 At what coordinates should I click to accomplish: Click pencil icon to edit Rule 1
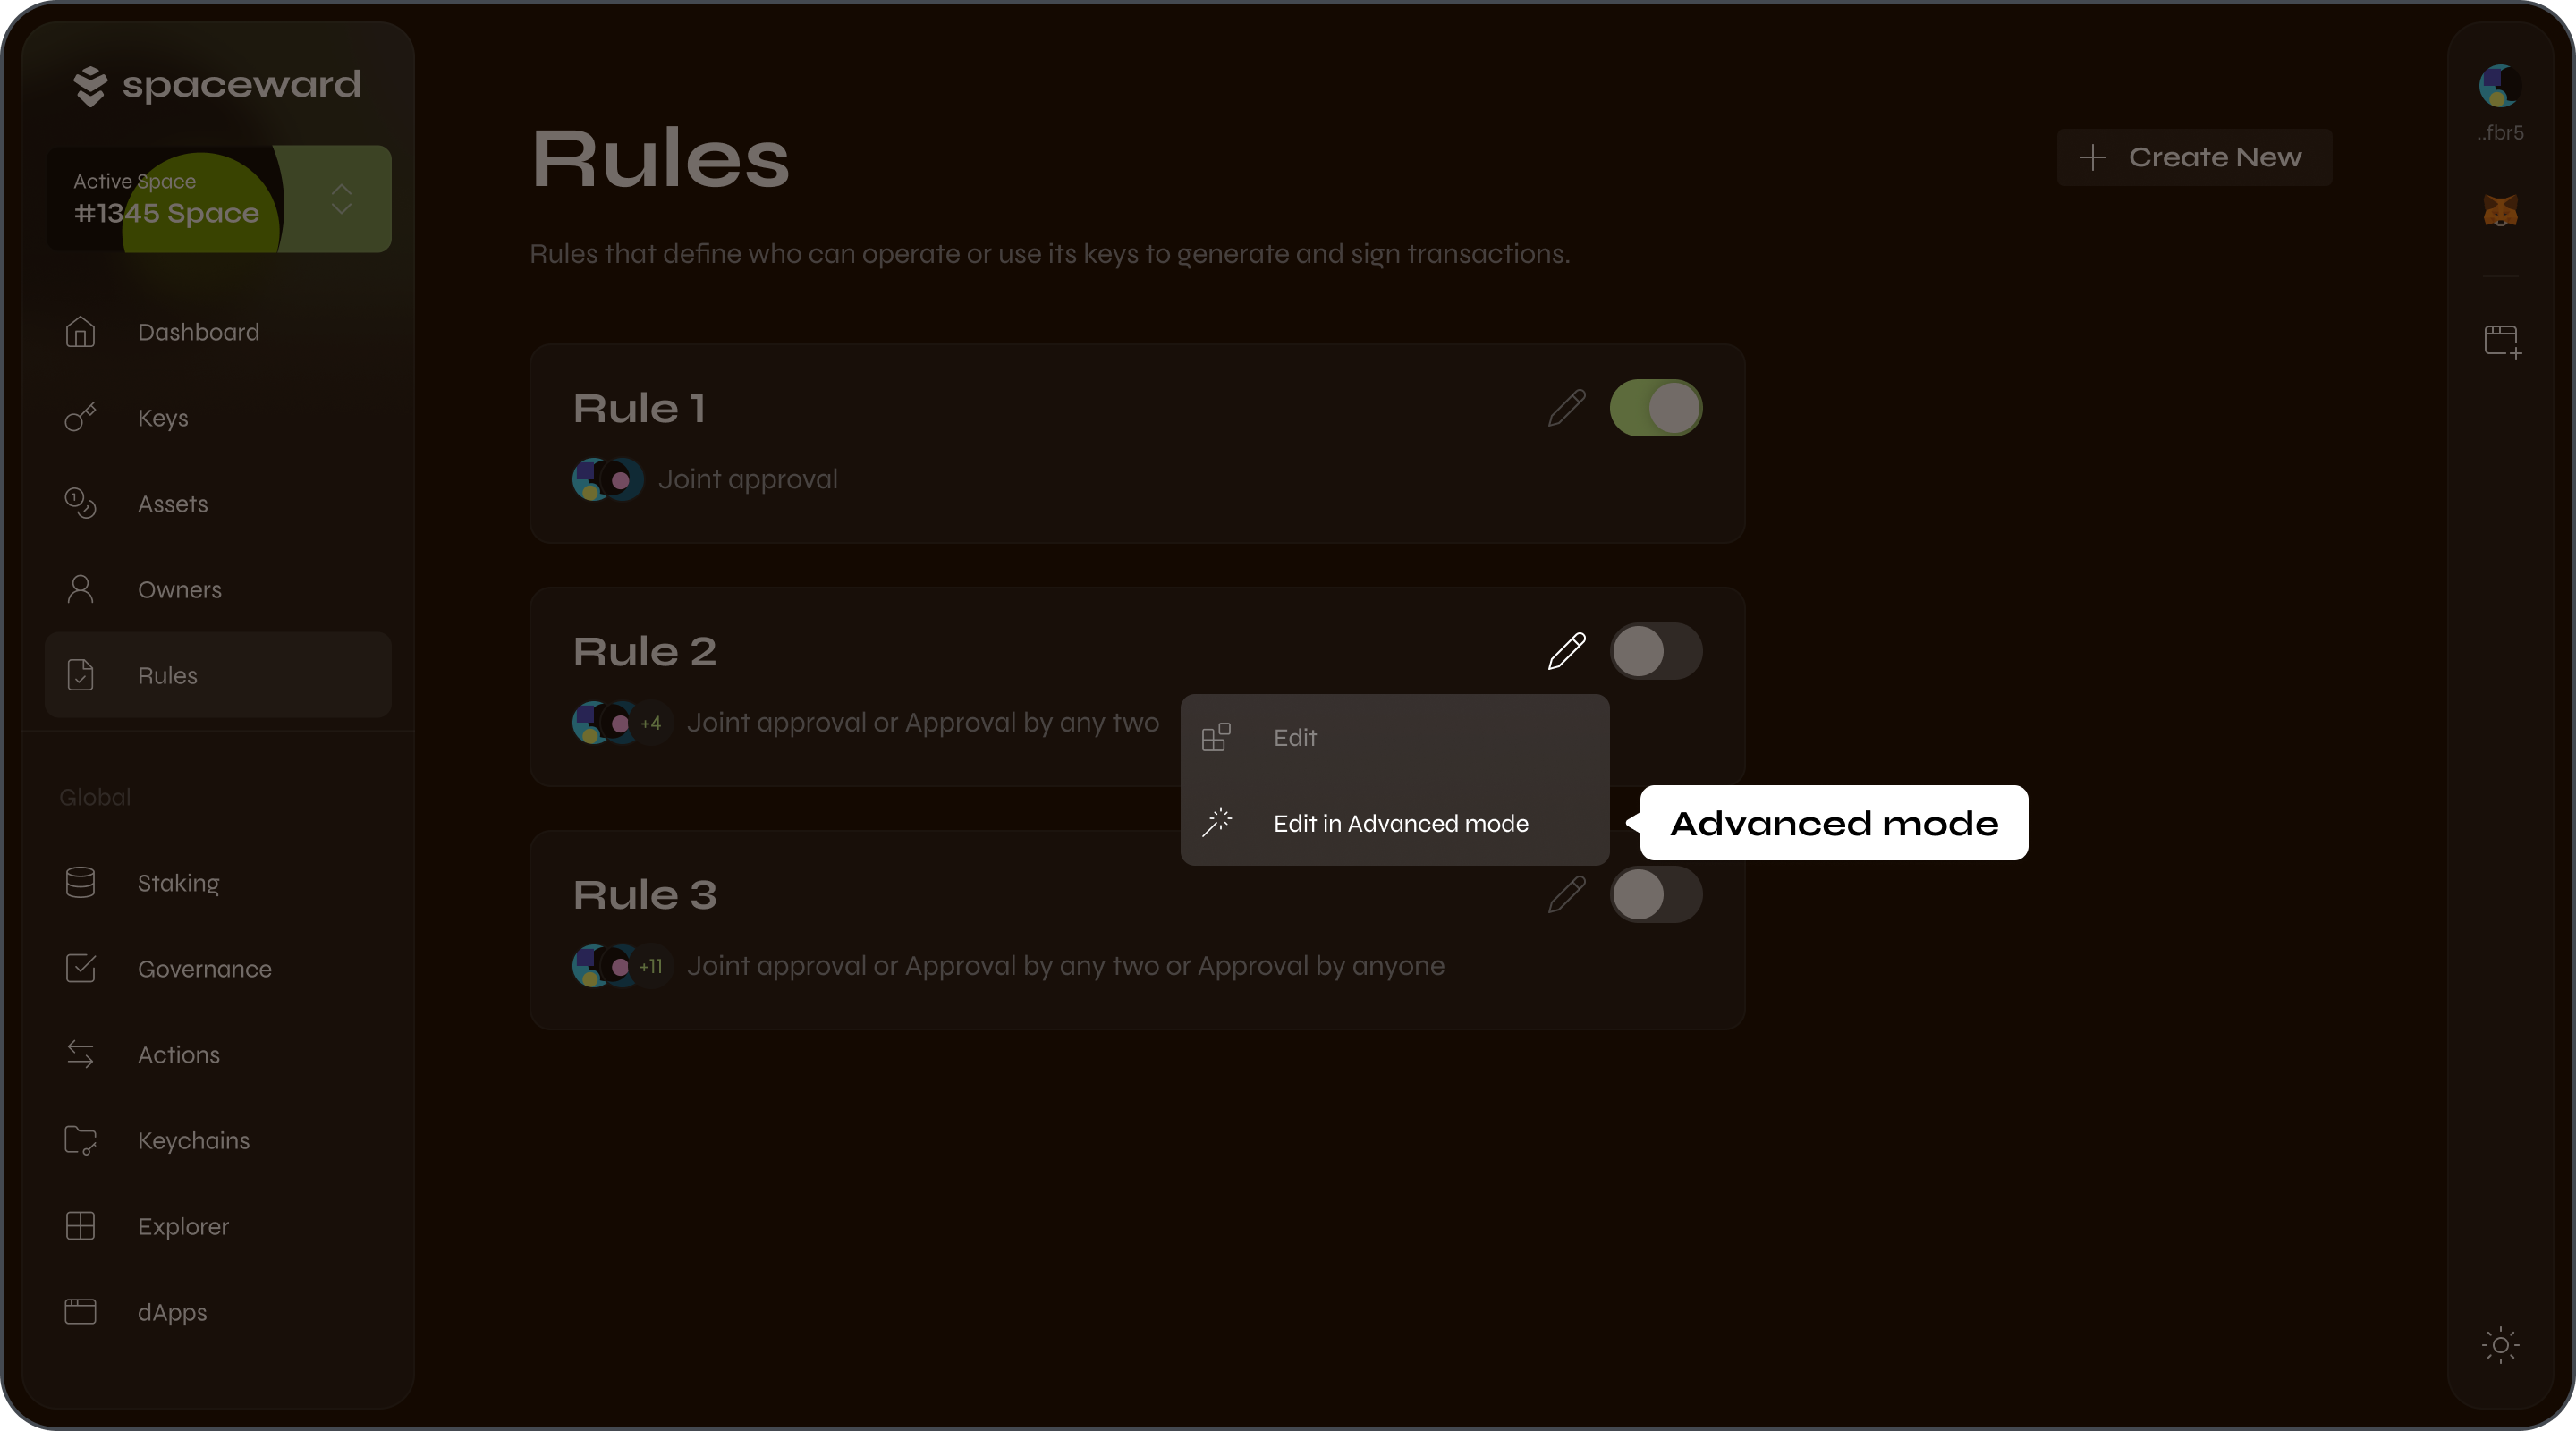(x=1564, y=407)
